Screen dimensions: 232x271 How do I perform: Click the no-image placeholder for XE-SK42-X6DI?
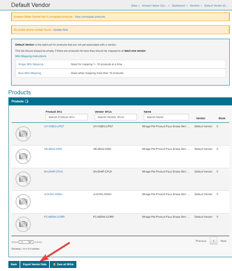(23, 156)
